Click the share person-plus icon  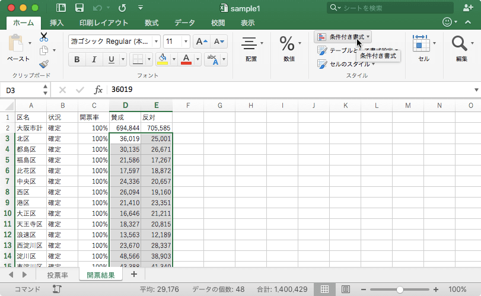tap(468, 8)
